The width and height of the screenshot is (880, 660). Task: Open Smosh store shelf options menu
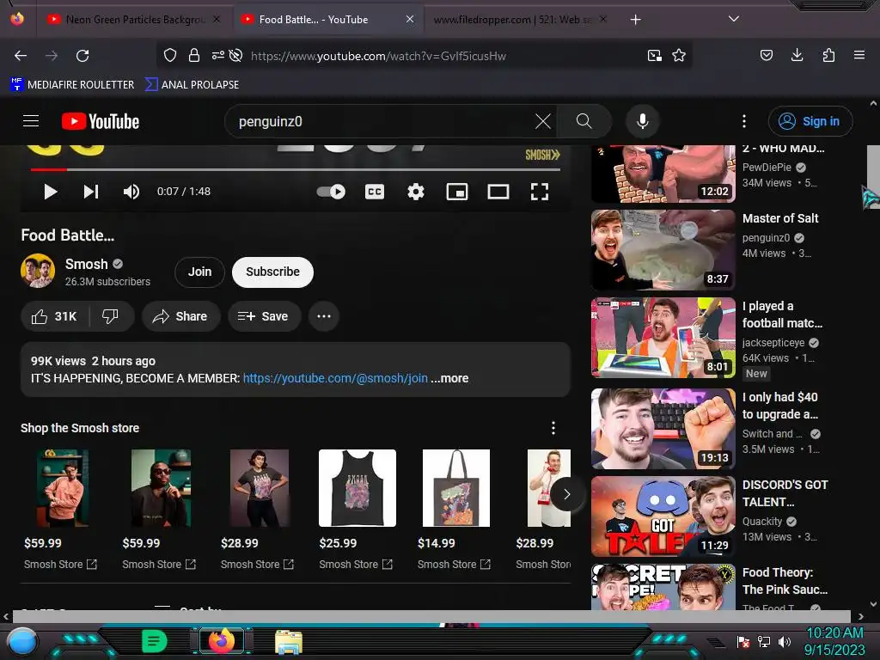click(x=553, y=428)
